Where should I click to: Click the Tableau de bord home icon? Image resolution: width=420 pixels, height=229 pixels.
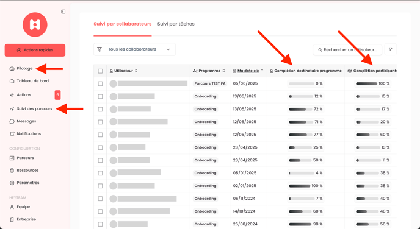tap(12, 81)
